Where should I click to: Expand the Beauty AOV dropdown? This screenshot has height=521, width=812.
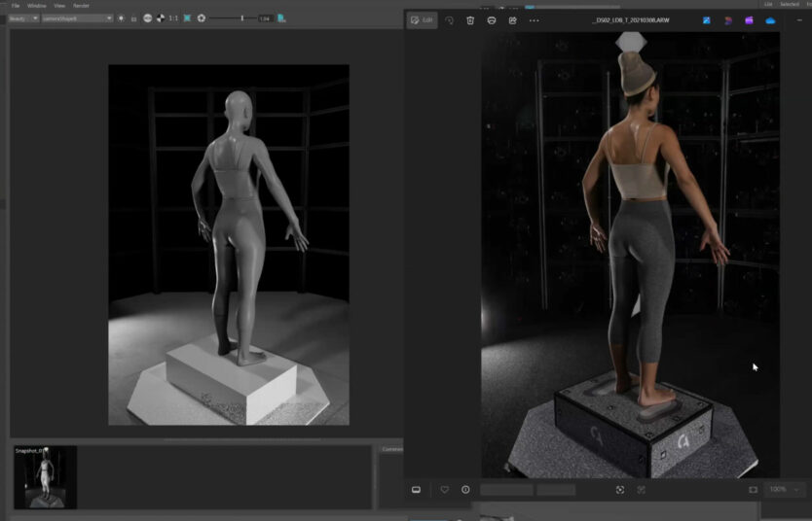point(23,18)
